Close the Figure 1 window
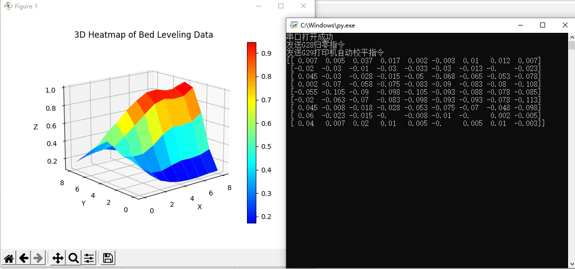 click(x=303, y=6)
